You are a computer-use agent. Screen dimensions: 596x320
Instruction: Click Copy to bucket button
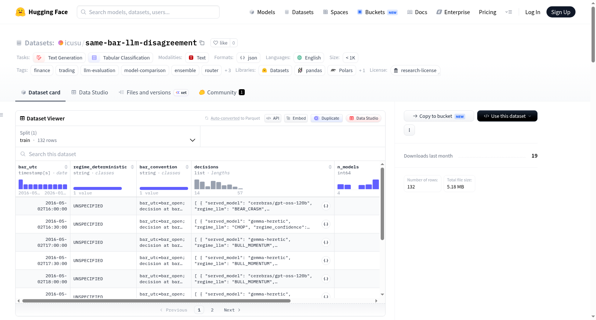point(439,116)
